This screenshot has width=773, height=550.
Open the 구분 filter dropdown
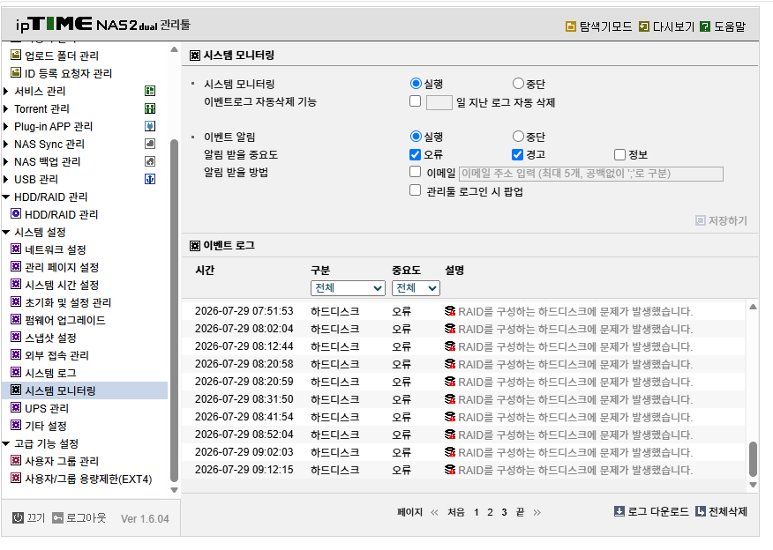click(348, 288)
